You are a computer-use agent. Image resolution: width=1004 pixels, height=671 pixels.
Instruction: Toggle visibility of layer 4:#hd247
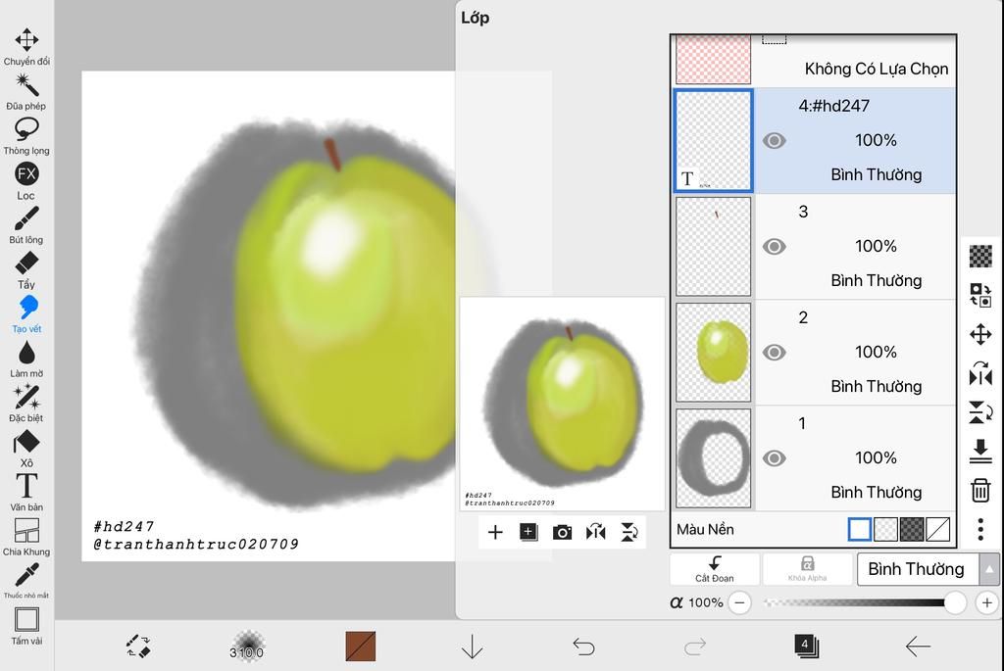click(775, 141)
